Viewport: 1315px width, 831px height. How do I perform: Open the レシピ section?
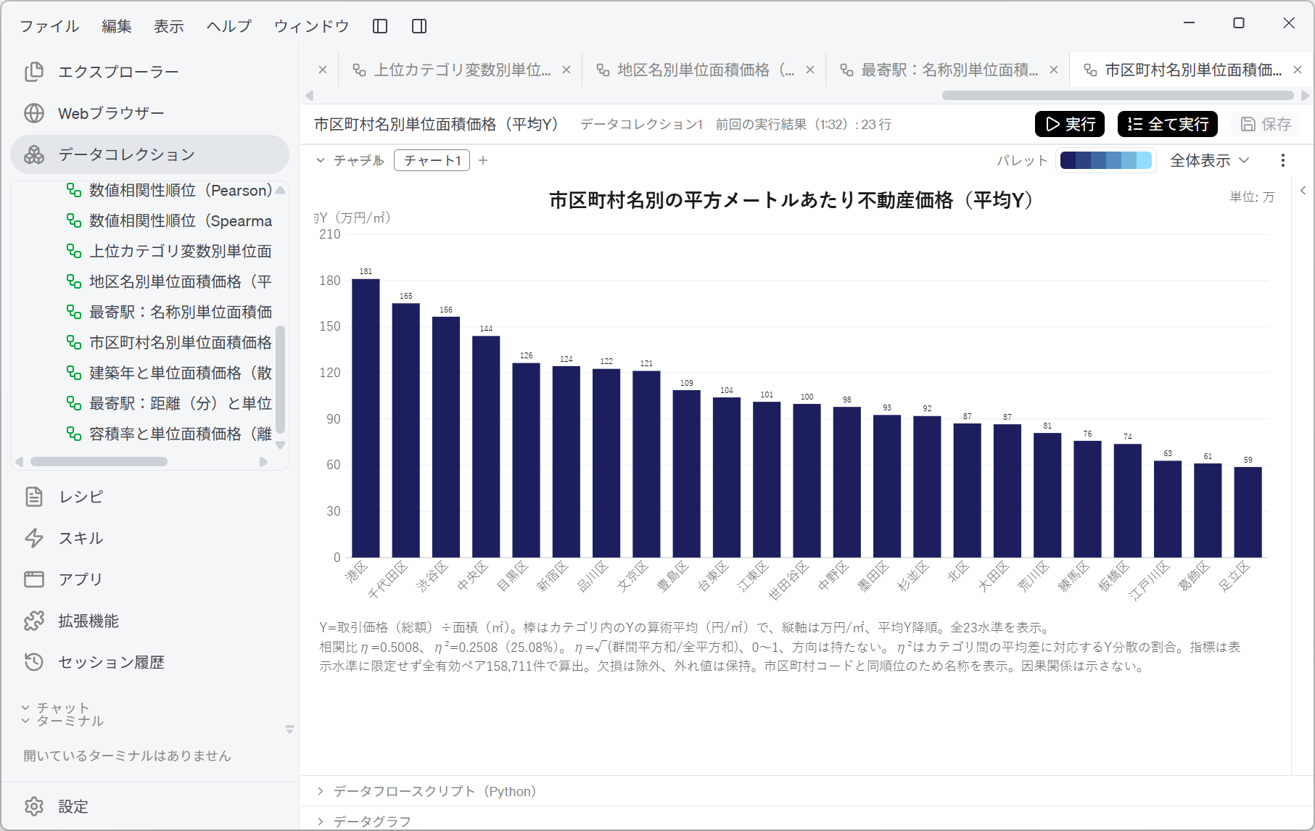tap(149, 497)
